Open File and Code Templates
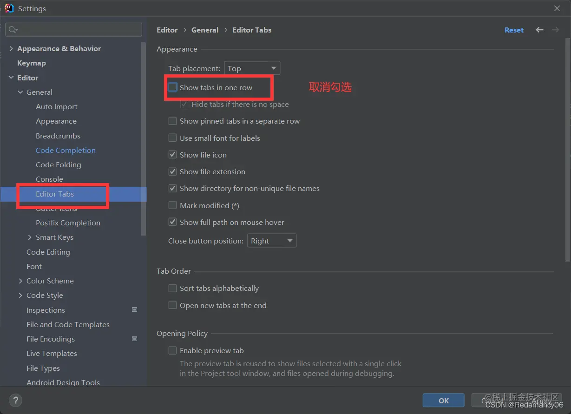This screenshot has height=414, width=571. [x=68, y=324]
